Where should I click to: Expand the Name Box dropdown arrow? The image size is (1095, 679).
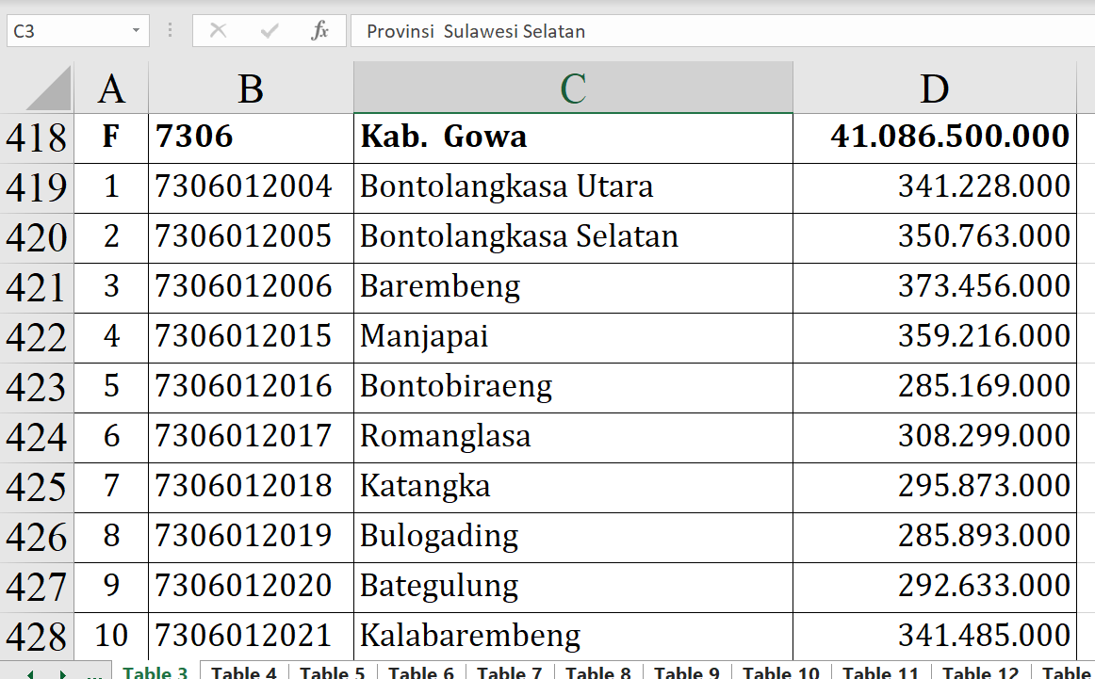click(137, 31)
